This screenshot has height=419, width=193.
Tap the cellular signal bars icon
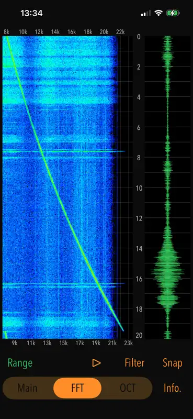coord(146,13)
